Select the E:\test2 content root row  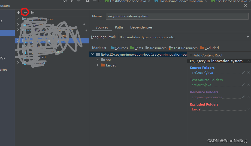138,55
